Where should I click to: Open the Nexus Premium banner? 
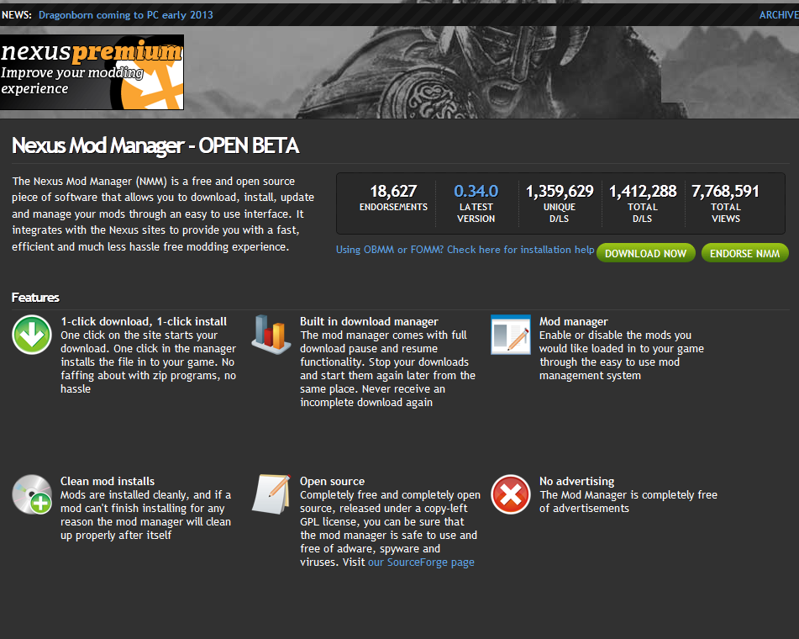click(x=92, y=72)
